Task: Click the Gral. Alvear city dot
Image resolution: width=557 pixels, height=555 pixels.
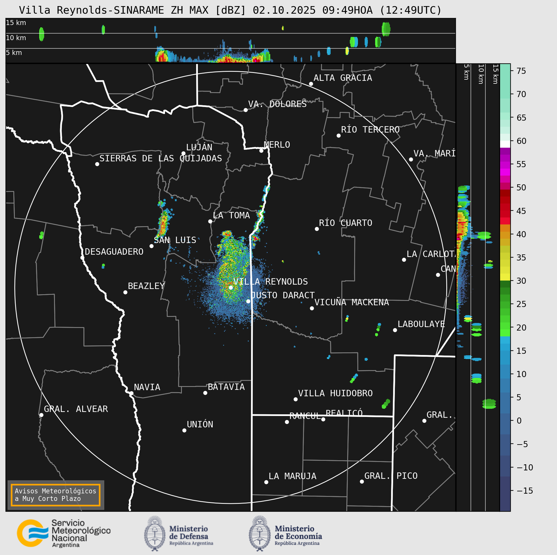Action: point(41,415)
